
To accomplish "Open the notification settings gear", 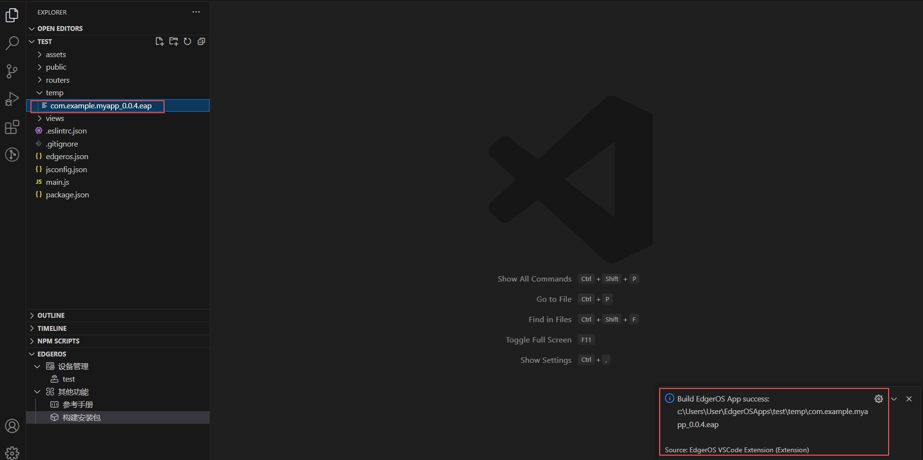I will (x=878, y=399).
